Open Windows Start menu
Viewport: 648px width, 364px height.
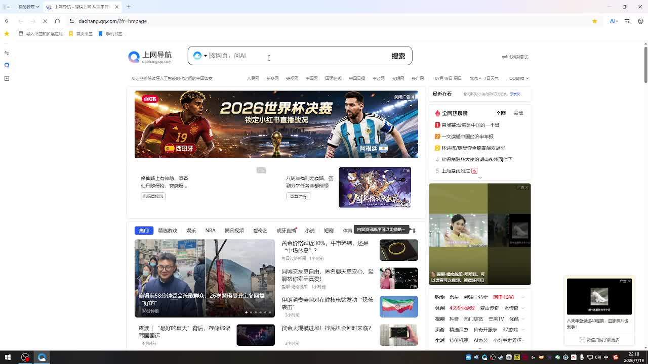click(8, 357)
